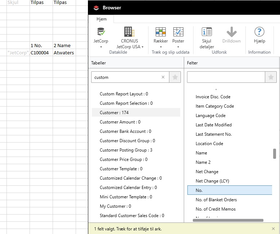Click spreadsheet cell '1 No.'
This screenshot has height=234, width=280.
click(41, 45)
